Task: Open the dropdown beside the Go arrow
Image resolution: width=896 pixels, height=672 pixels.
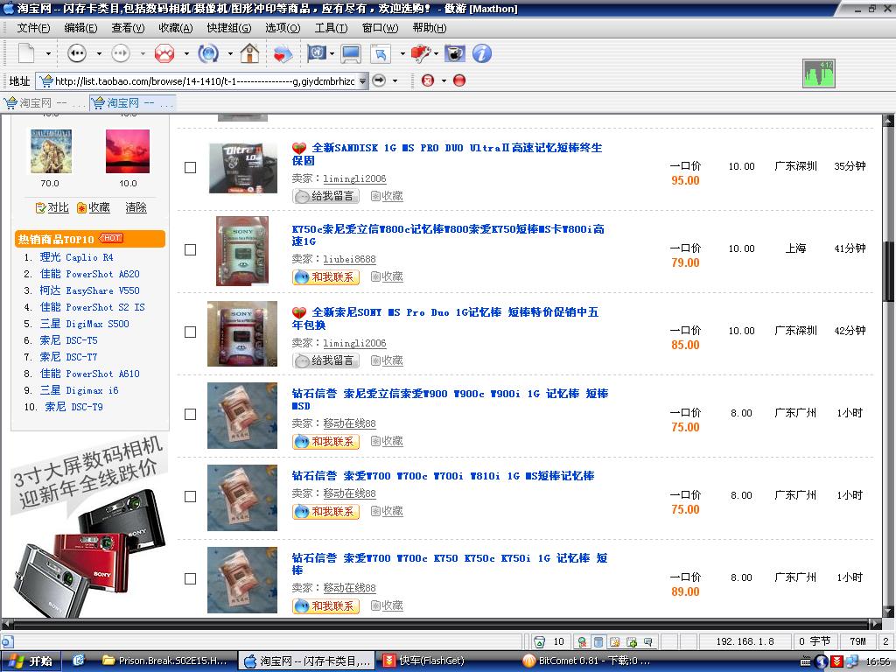Action: pos(395,80)
